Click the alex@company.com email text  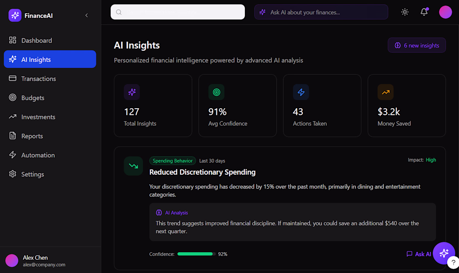44,265
